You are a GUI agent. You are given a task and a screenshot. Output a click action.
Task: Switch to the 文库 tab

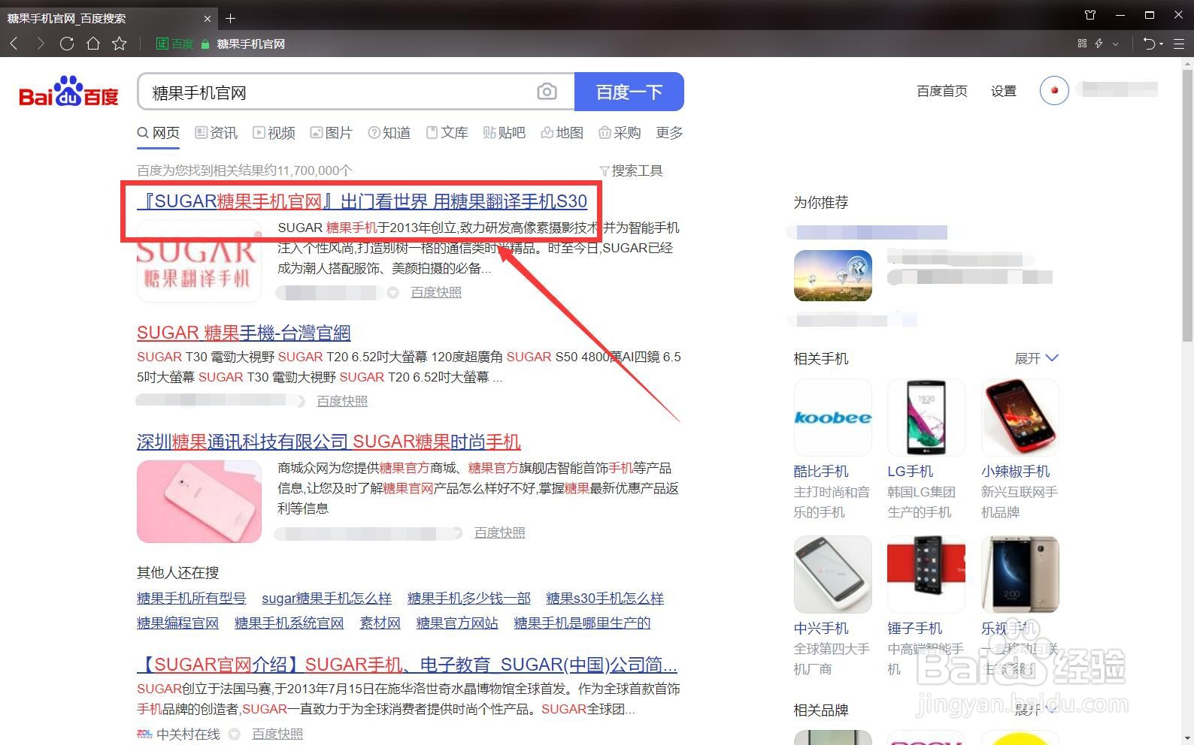coord(447,133)
